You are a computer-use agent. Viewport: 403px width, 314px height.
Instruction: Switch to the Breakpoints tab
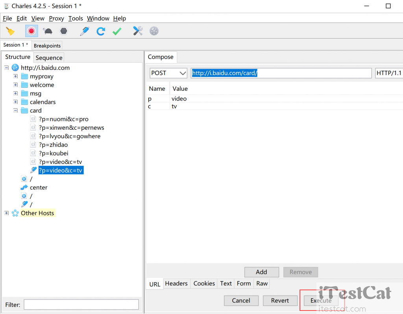click(x=47, y=46)
